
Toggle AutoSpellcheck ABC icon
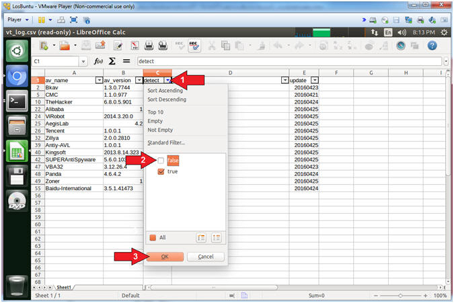tap(194, 46)
